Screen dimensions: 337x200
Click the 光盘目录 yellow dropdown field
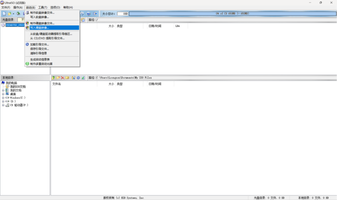(x=21, y=20)
